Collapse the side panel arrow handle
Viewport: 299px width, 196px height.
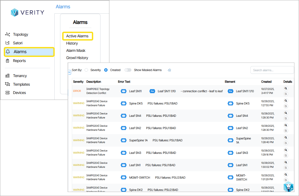69,72
